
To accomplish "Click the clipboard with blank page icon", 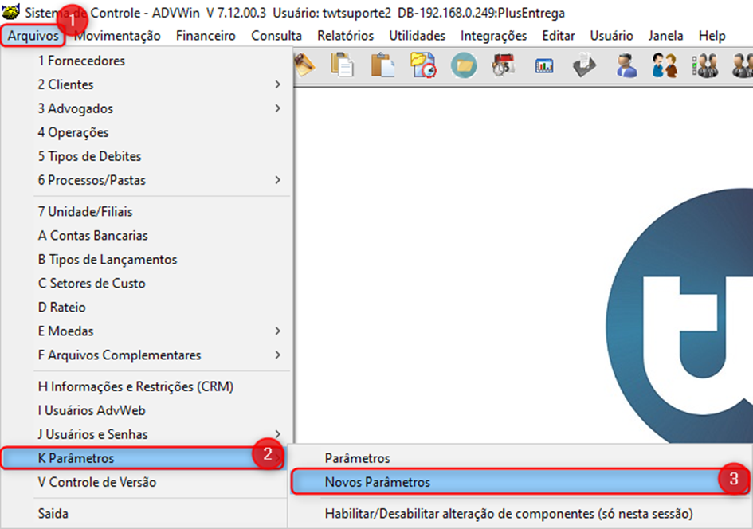I will click(x=382, y=65).
